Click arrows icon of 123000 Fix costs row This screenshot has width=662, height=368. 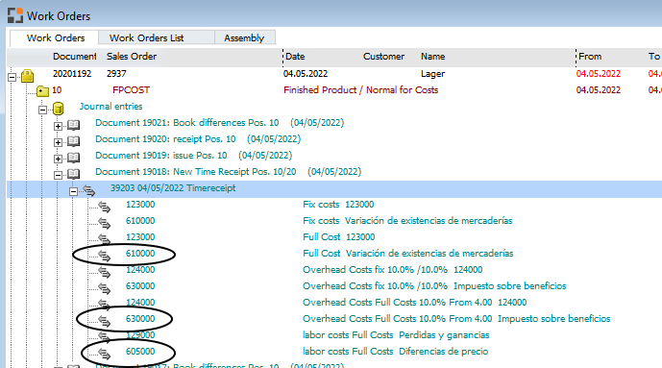coord(105,207)
